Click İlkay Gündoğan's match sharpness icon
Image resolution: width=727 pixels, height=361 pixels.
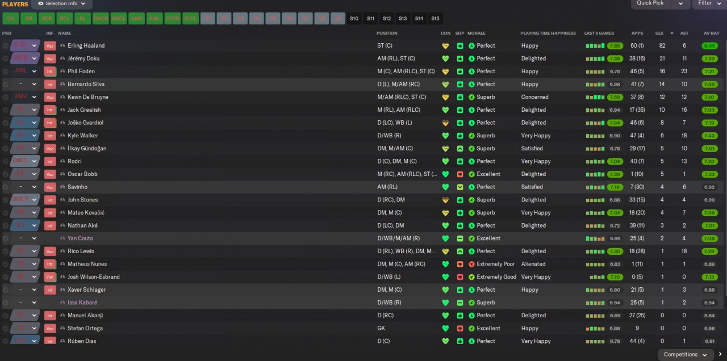point(460,148)
